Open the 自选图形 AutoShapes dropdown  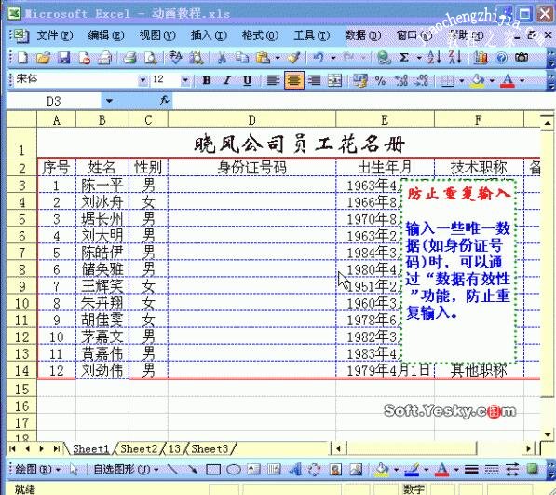click(126, 470)
